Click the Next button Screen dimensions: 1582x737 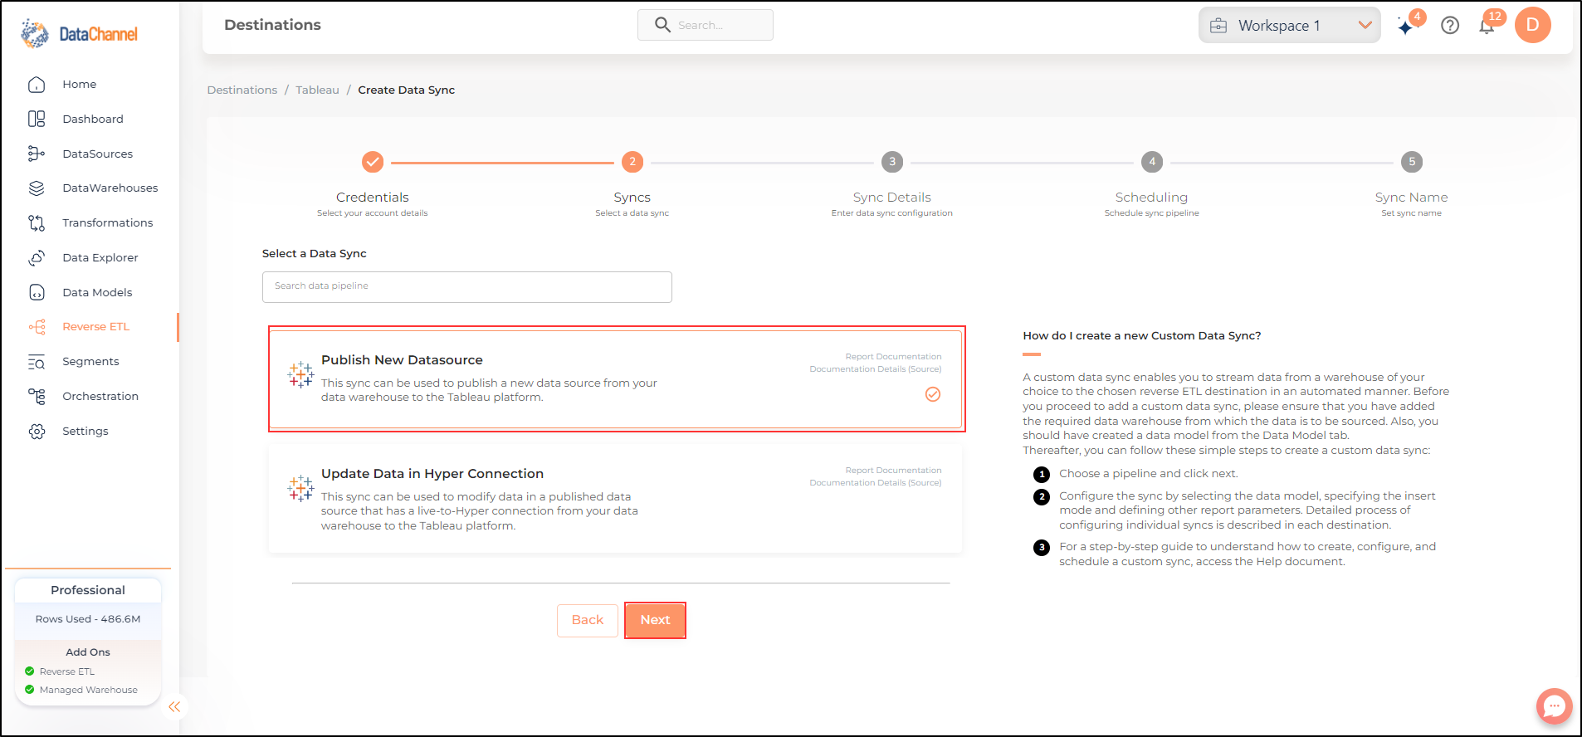coord(655,620)
